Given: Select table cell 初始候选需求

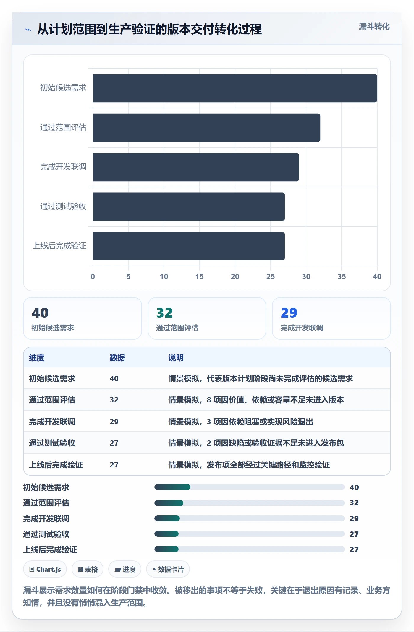Looking at the screenshot, I should (x=52, y=378).
